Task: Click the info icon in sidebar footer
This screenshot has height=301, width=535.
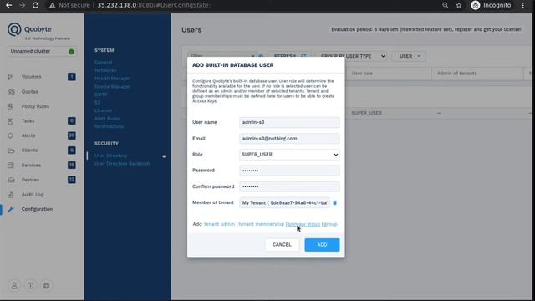Action: click(30, 286)
